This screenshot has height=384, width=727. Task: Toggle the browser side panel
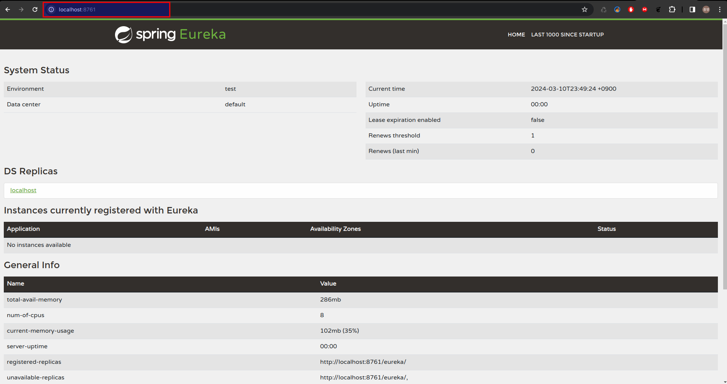tap(692, 9)
